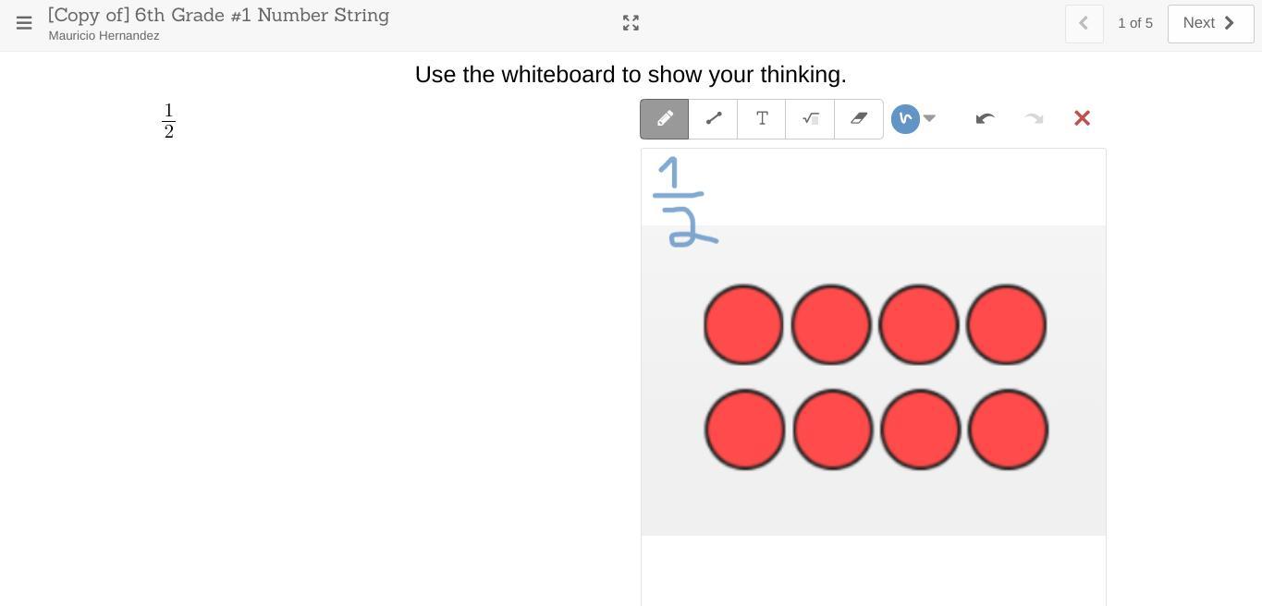Click the first red circle in top row
The height and width of the screenshot is (606, 1262).
click(x=743, y=324)
